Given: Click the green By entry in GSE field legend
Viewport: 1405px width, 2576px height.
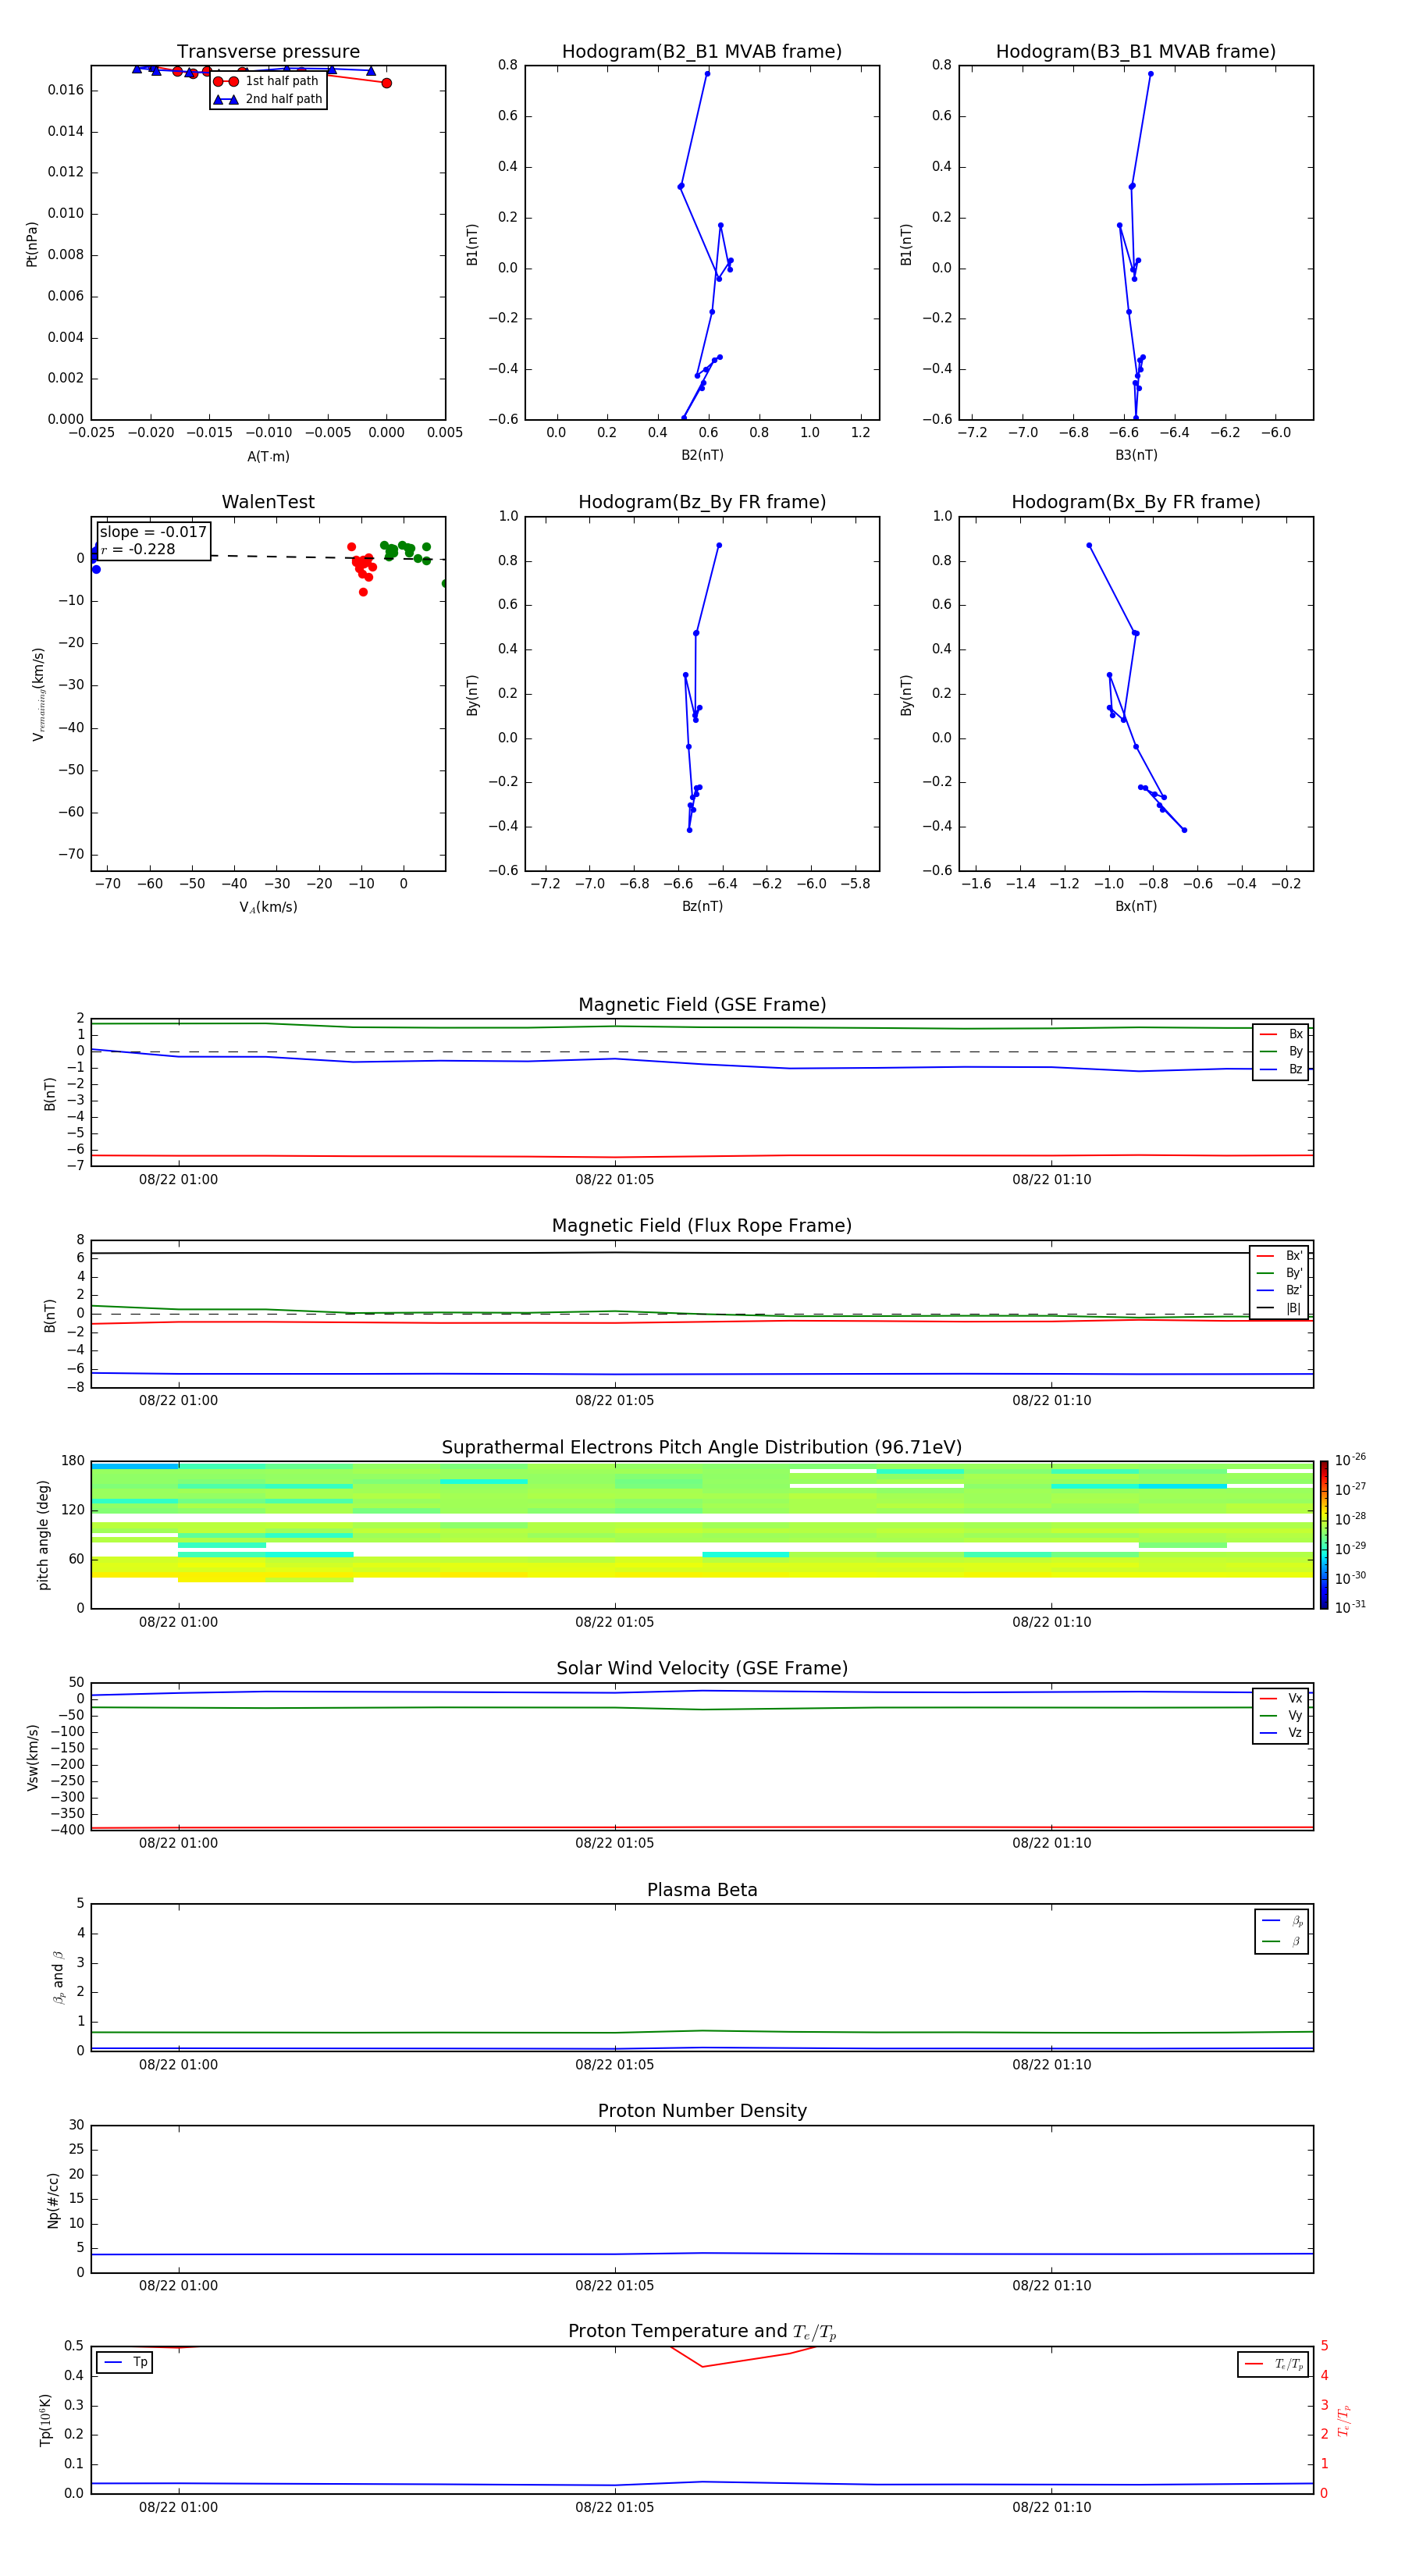Looking at the screenshot, I should (1281, 1052).
